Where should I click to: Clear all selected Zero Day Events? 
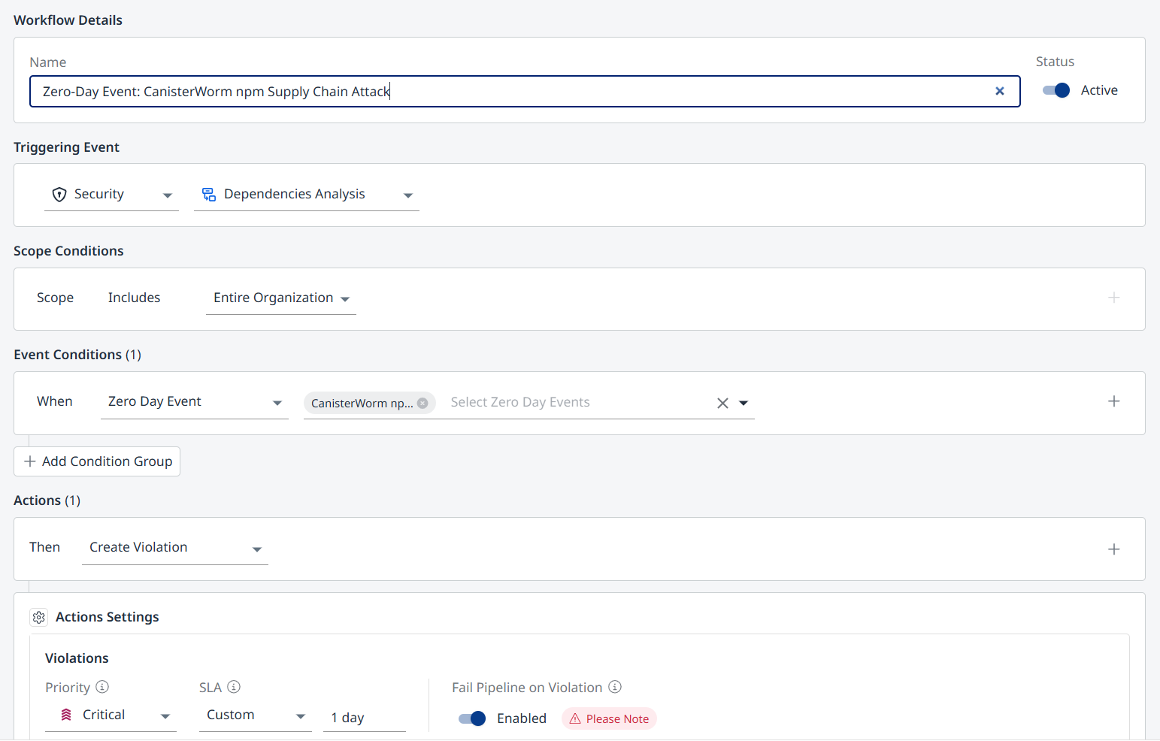(722, 403)
